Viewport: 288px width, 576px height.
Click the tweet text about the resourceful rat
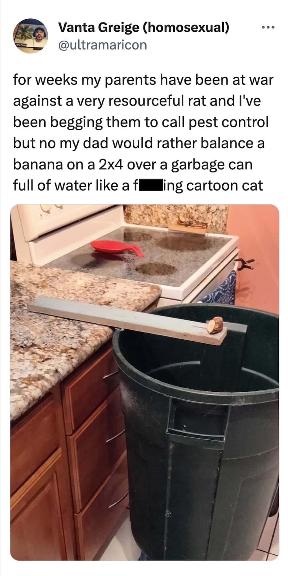[143, 132]
